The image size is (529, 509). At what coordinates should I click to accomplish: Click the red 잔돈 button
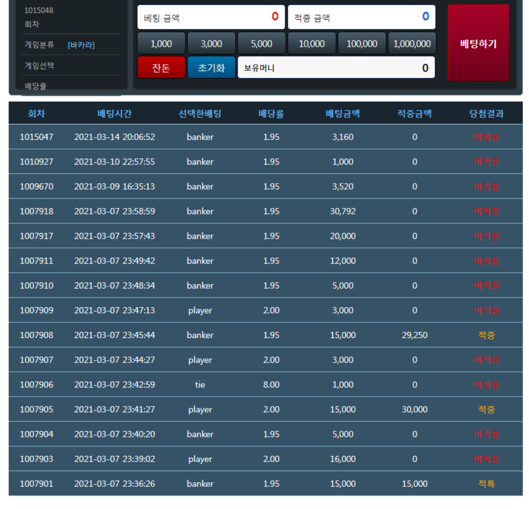(x=162, y=67)
